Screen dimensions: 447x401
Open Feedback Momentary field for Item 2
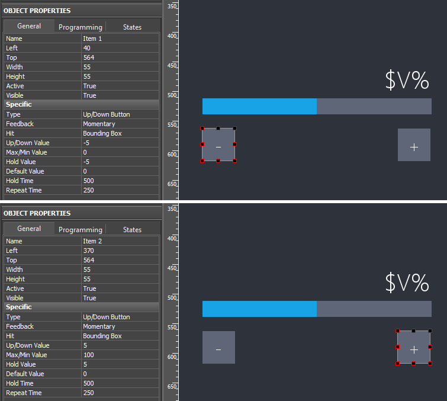tap(120, 326)
